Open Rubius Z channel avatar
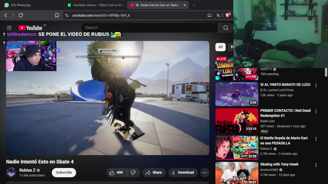This screenshot has width=328, height=184. [11, 172]
